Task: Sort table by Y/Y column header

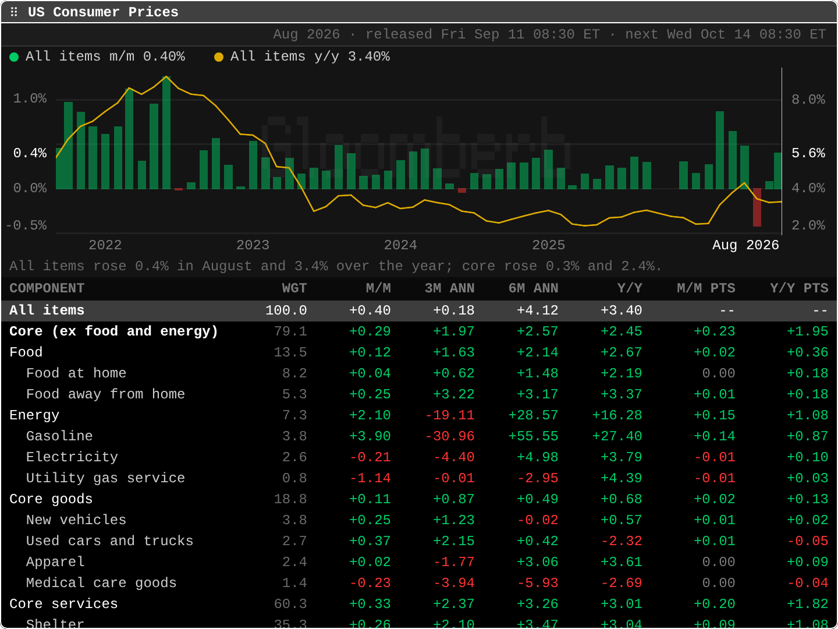Action: [x=630, y=288]
